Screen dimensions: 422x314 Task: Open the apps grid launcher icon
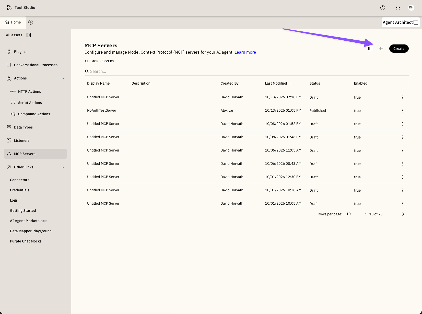[398, 8]
